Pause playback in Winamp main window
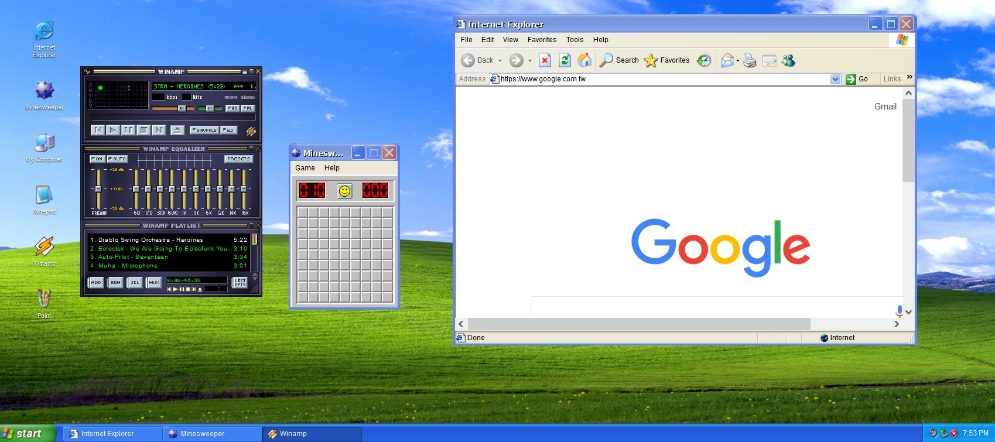 (x=128, y=130)
